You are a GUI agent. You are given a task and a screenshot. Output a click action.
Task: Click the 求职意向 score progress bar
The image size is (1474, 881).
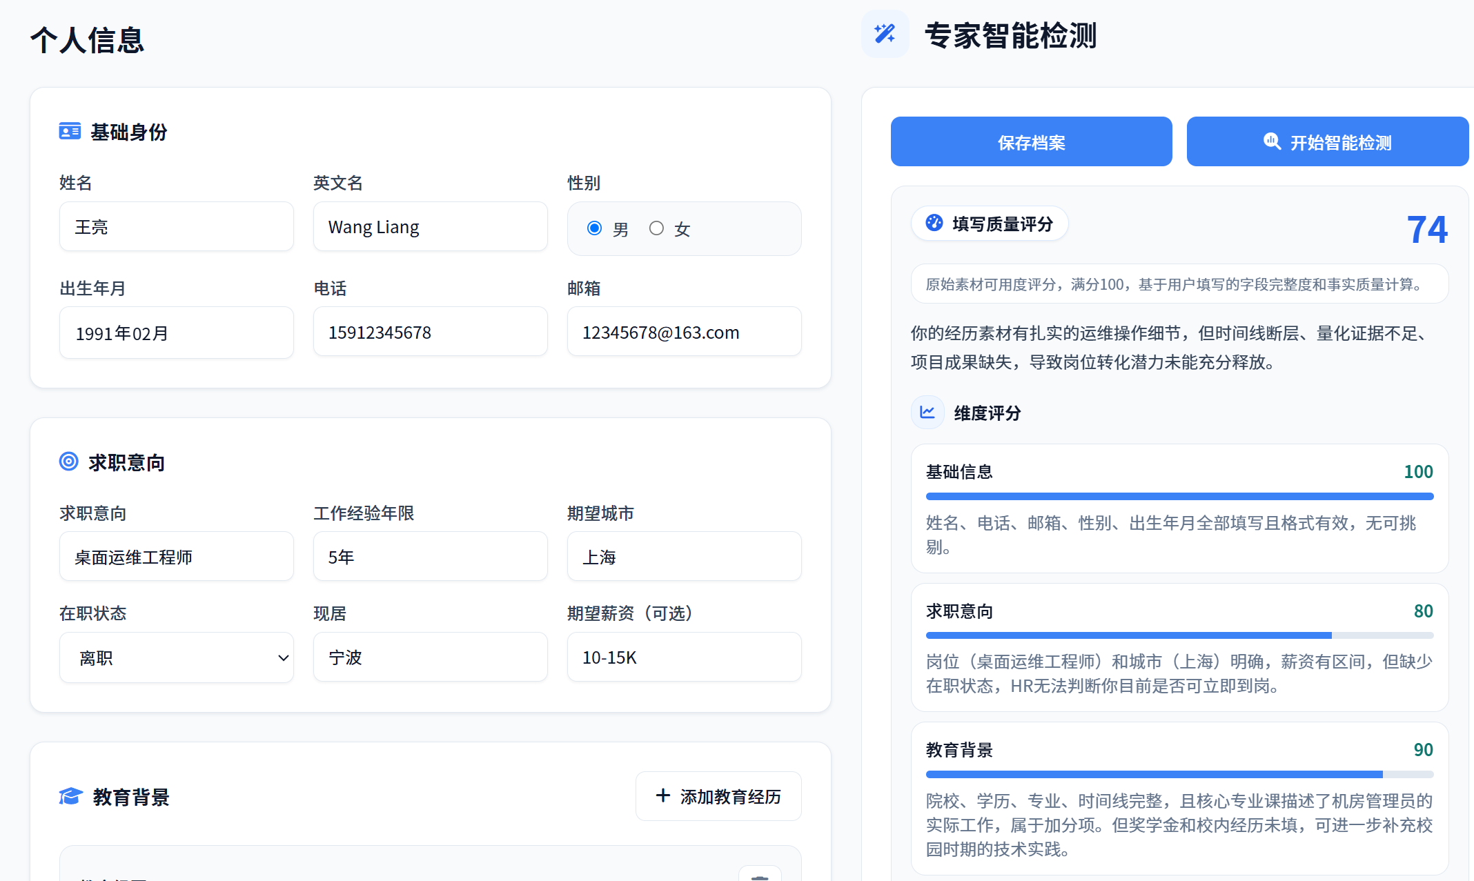(1179, 635)
